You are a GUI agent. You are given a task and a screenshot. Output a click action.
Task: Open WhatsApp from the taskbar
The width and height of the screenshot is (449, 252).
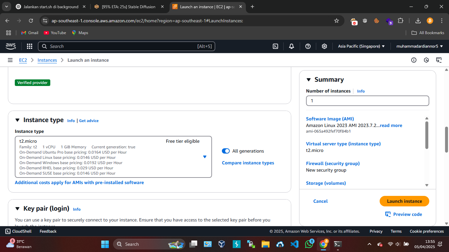(309, 244)
